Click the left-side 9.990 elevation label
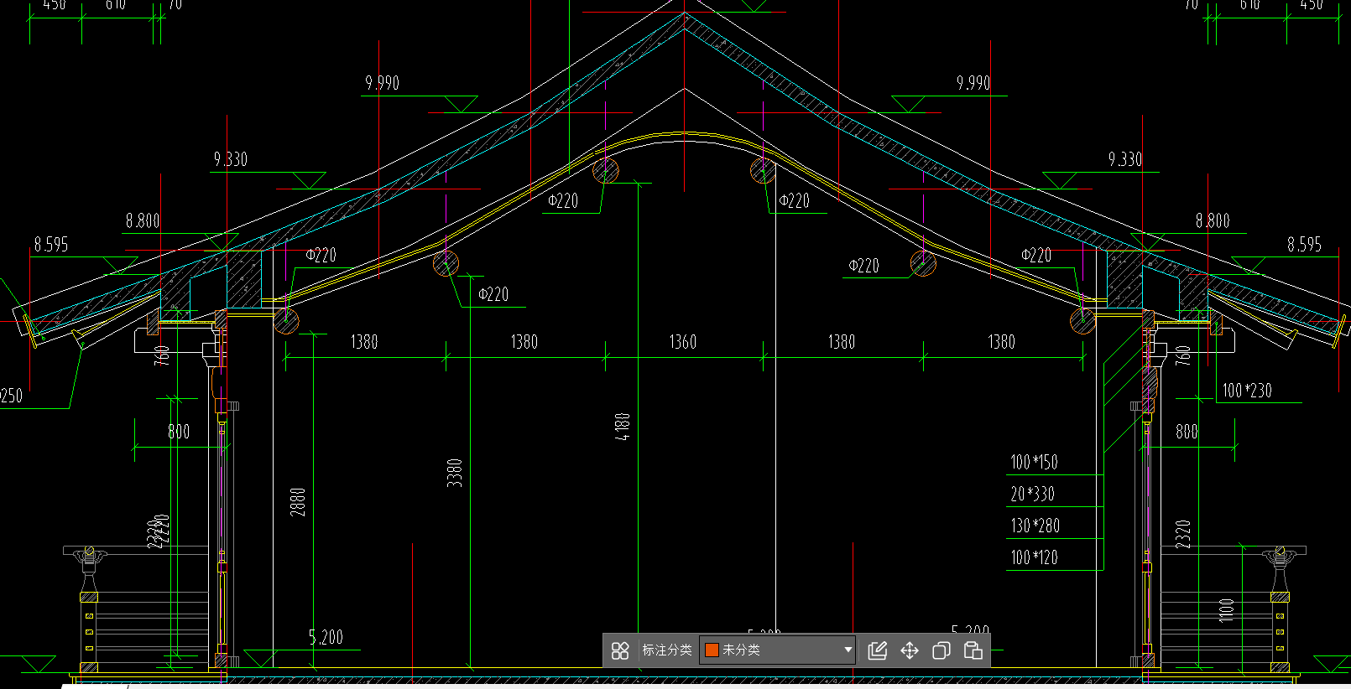The image size is (1351, 689). coord(382,83)
